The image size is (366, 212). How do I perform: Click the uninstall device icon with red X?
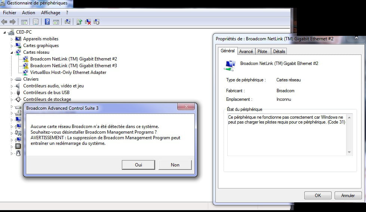(x=88, y=22)
